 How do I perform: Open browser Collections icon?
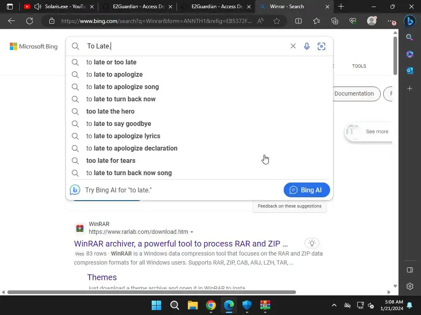(335, 21)
